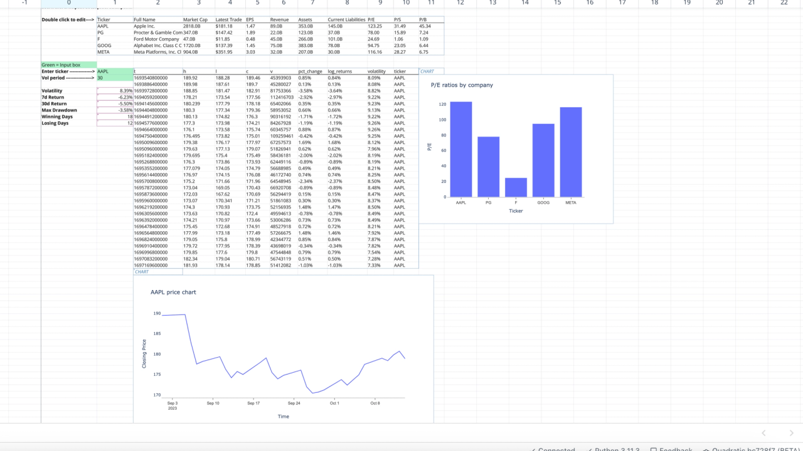Screen dimensions: 803x451
Task: Select P/B value 45.34
Action: 431,26
